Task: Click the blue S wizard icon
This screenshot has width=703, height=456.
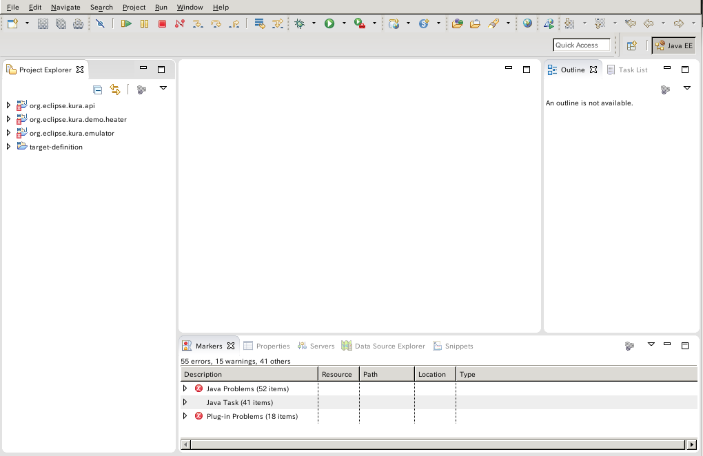Action: coord(424,23)
